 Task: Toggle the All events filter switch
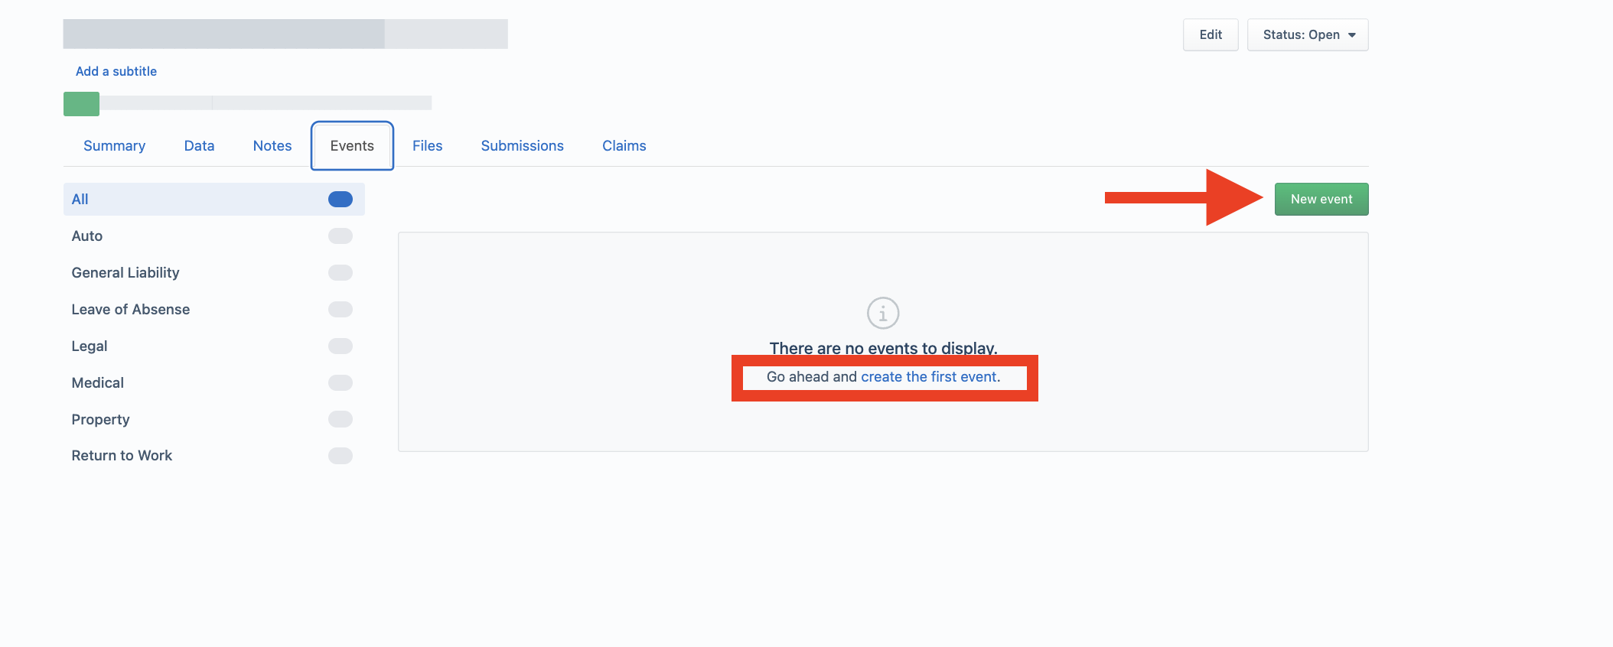[341, 199]
